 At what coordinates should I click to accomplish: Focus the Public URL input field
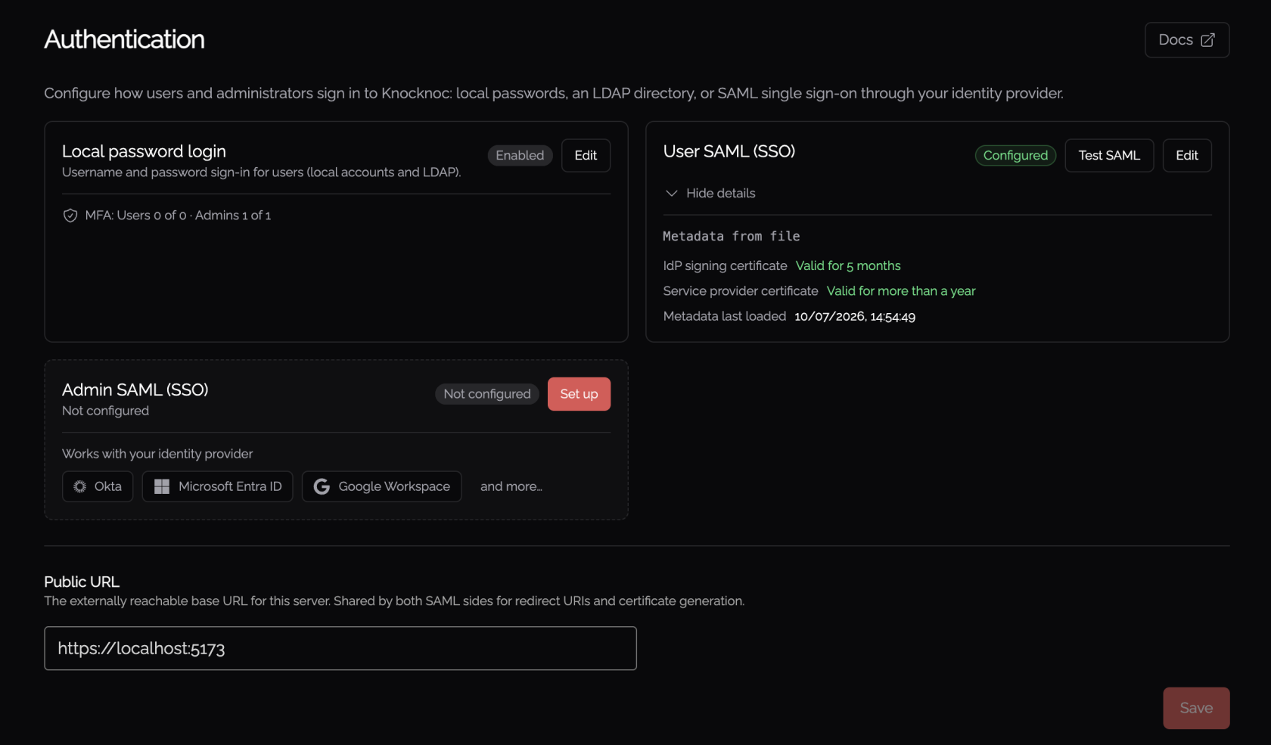pyautogui.click(x=340, y=648)
